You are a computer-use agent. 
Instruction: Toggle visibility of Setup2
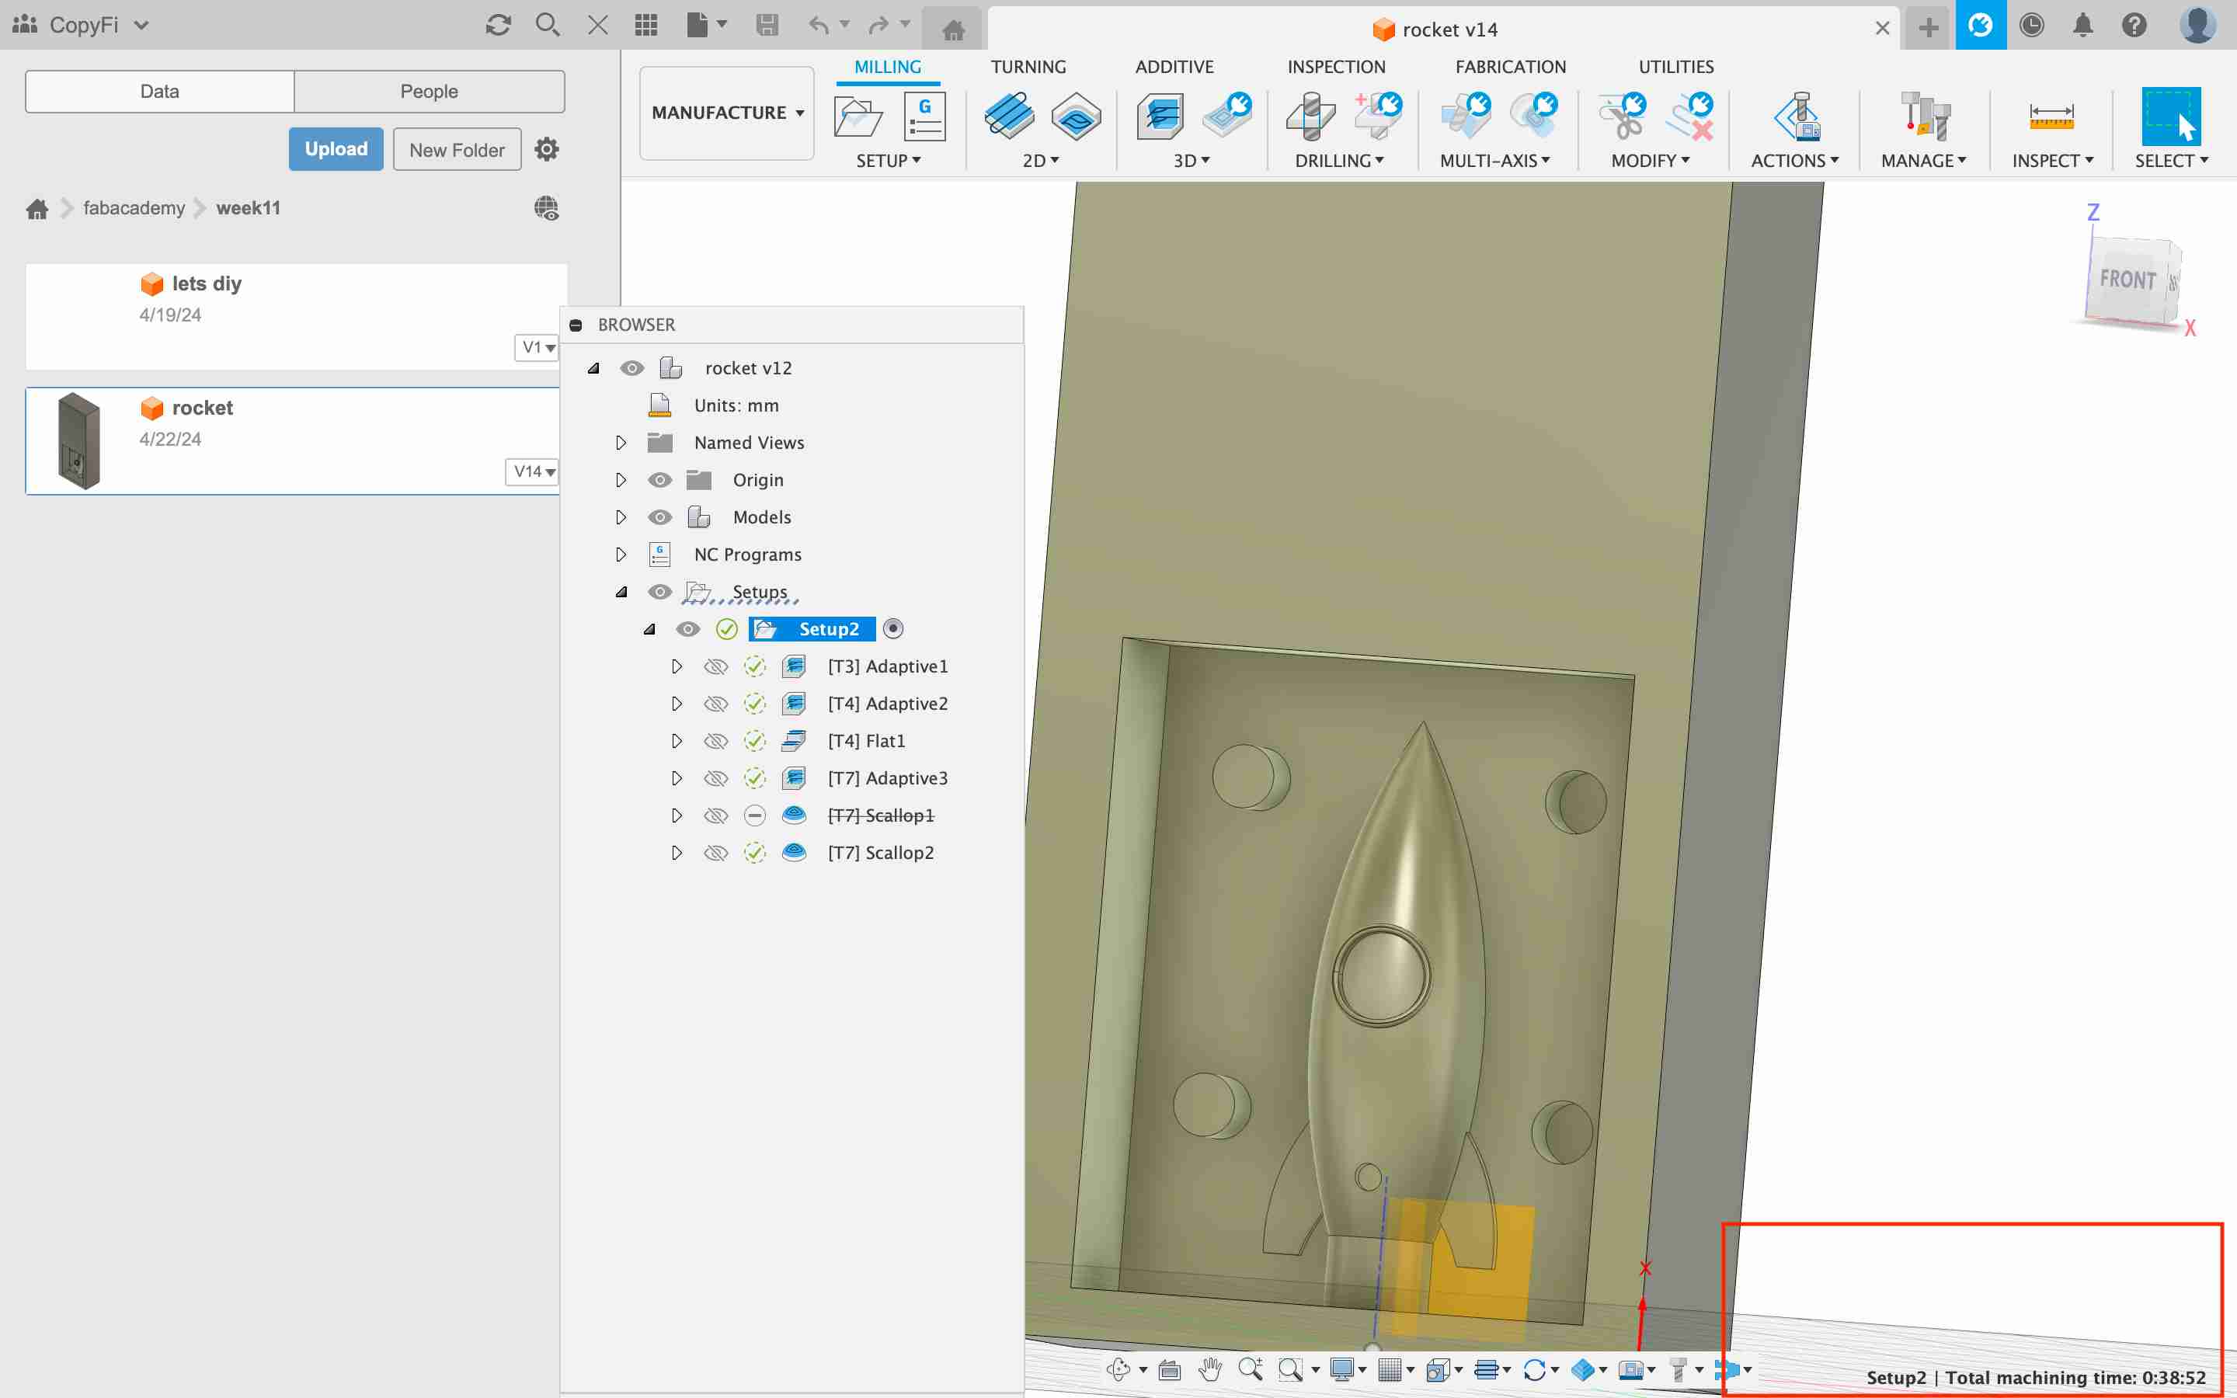coord(687,629)
